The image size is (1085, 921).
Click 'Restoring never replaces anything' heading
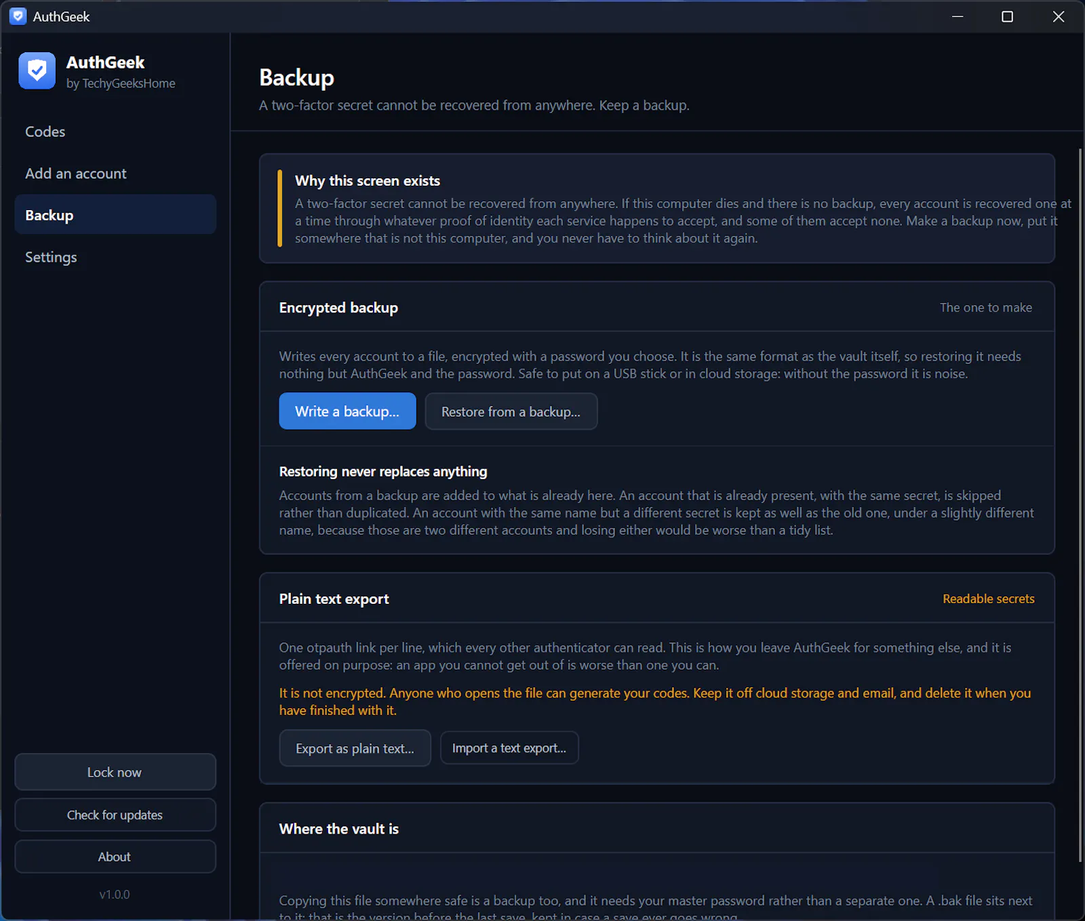pos(383,472)
